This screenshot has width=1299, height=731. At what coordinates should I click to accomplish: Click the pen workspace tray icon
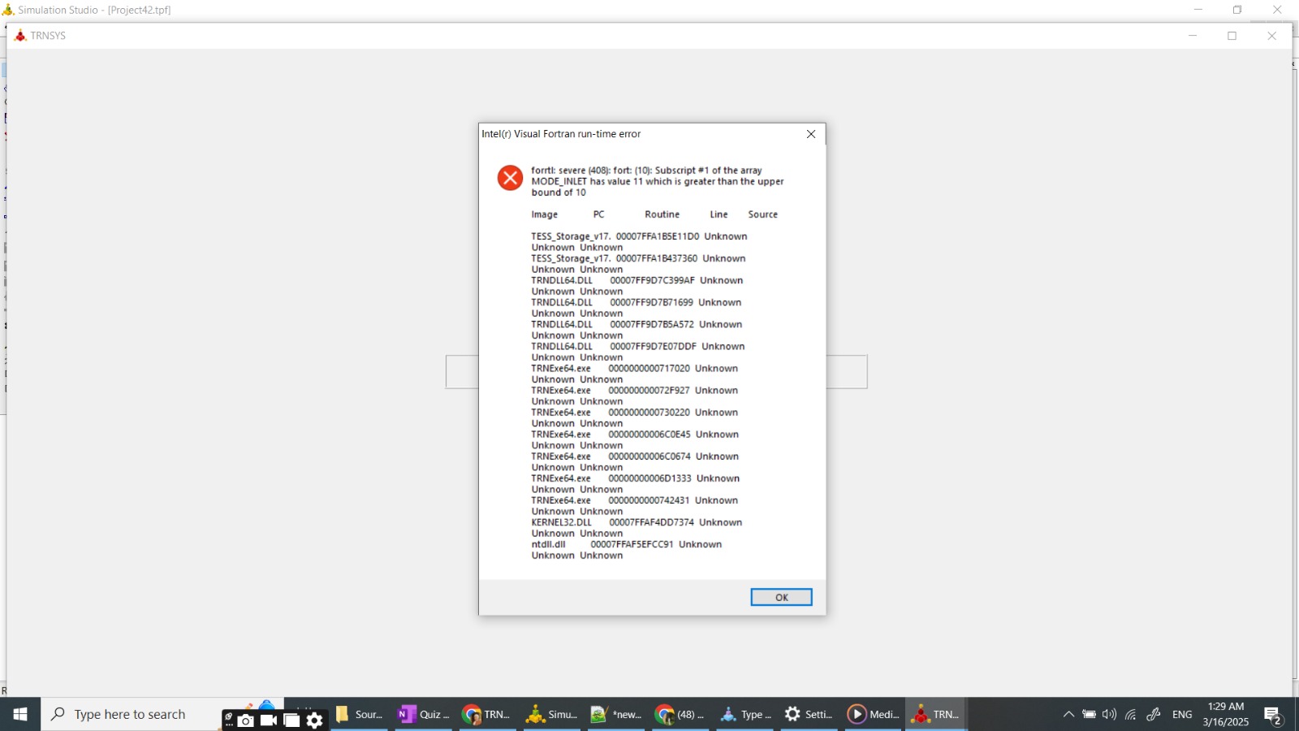pyautogui.click(x=1154, y=714)
